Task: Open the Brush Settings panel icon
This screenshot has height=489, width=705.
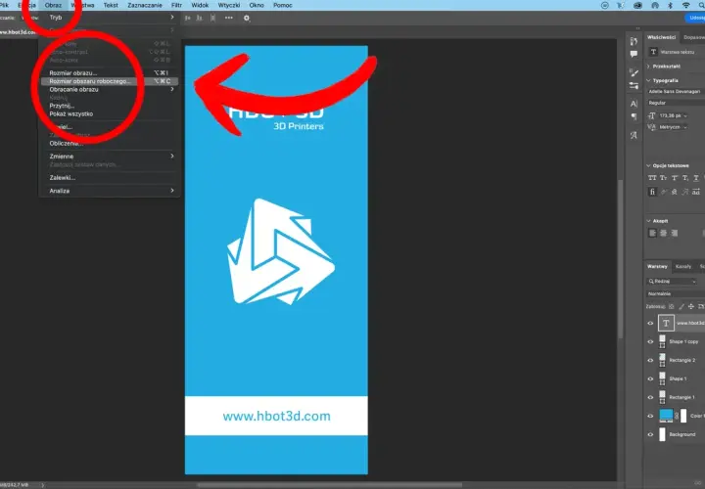Action: (x=634, y=72)
